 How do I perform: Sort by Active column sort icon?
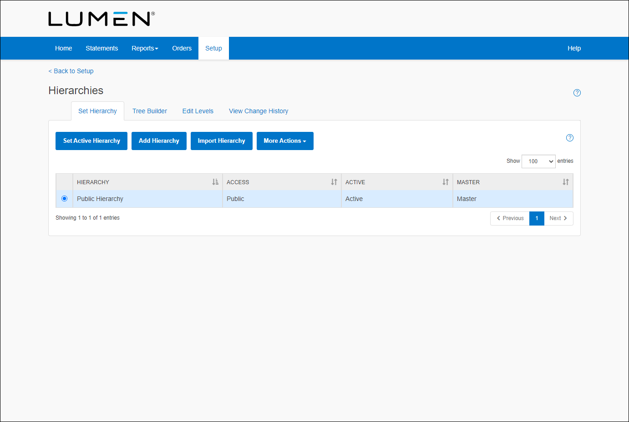pos(446,182)
